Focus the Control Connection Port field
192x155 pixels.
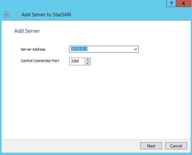[77, 61]
